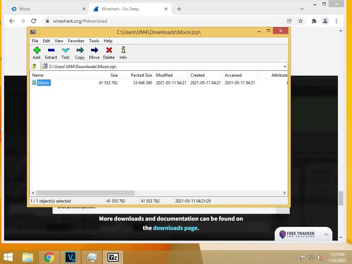The image size is (352, 264).
Task: Open the Tools menu
Action: (x=94, y=41)
